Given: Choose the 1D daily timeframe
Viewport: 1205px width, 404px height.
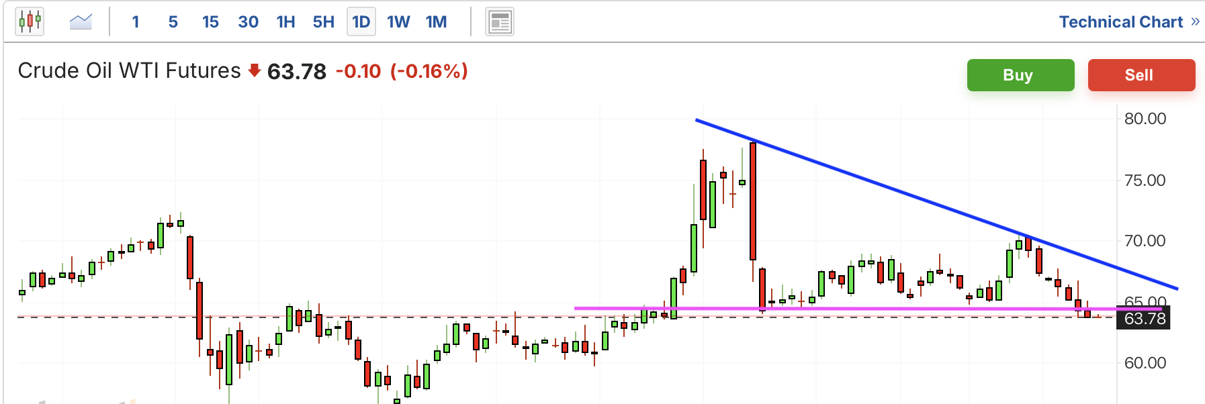Looking at the screenshot, I should pos(361,22).
